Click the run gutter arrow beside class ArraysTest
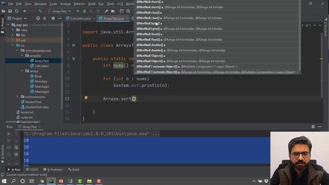 pos(74,45)
